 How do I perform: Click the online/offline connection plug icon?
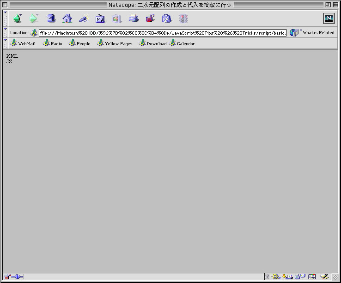17,277
